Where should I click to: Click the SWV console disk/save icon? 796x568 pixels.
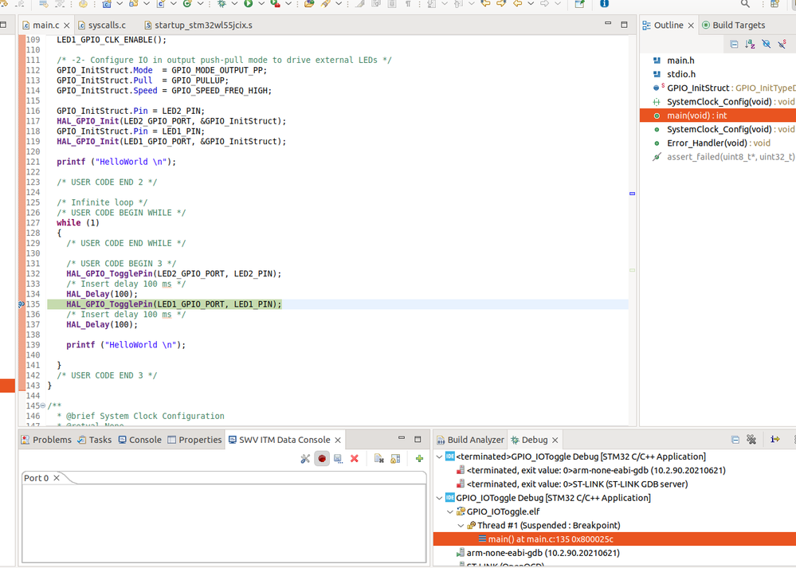[x=338, y=458]
